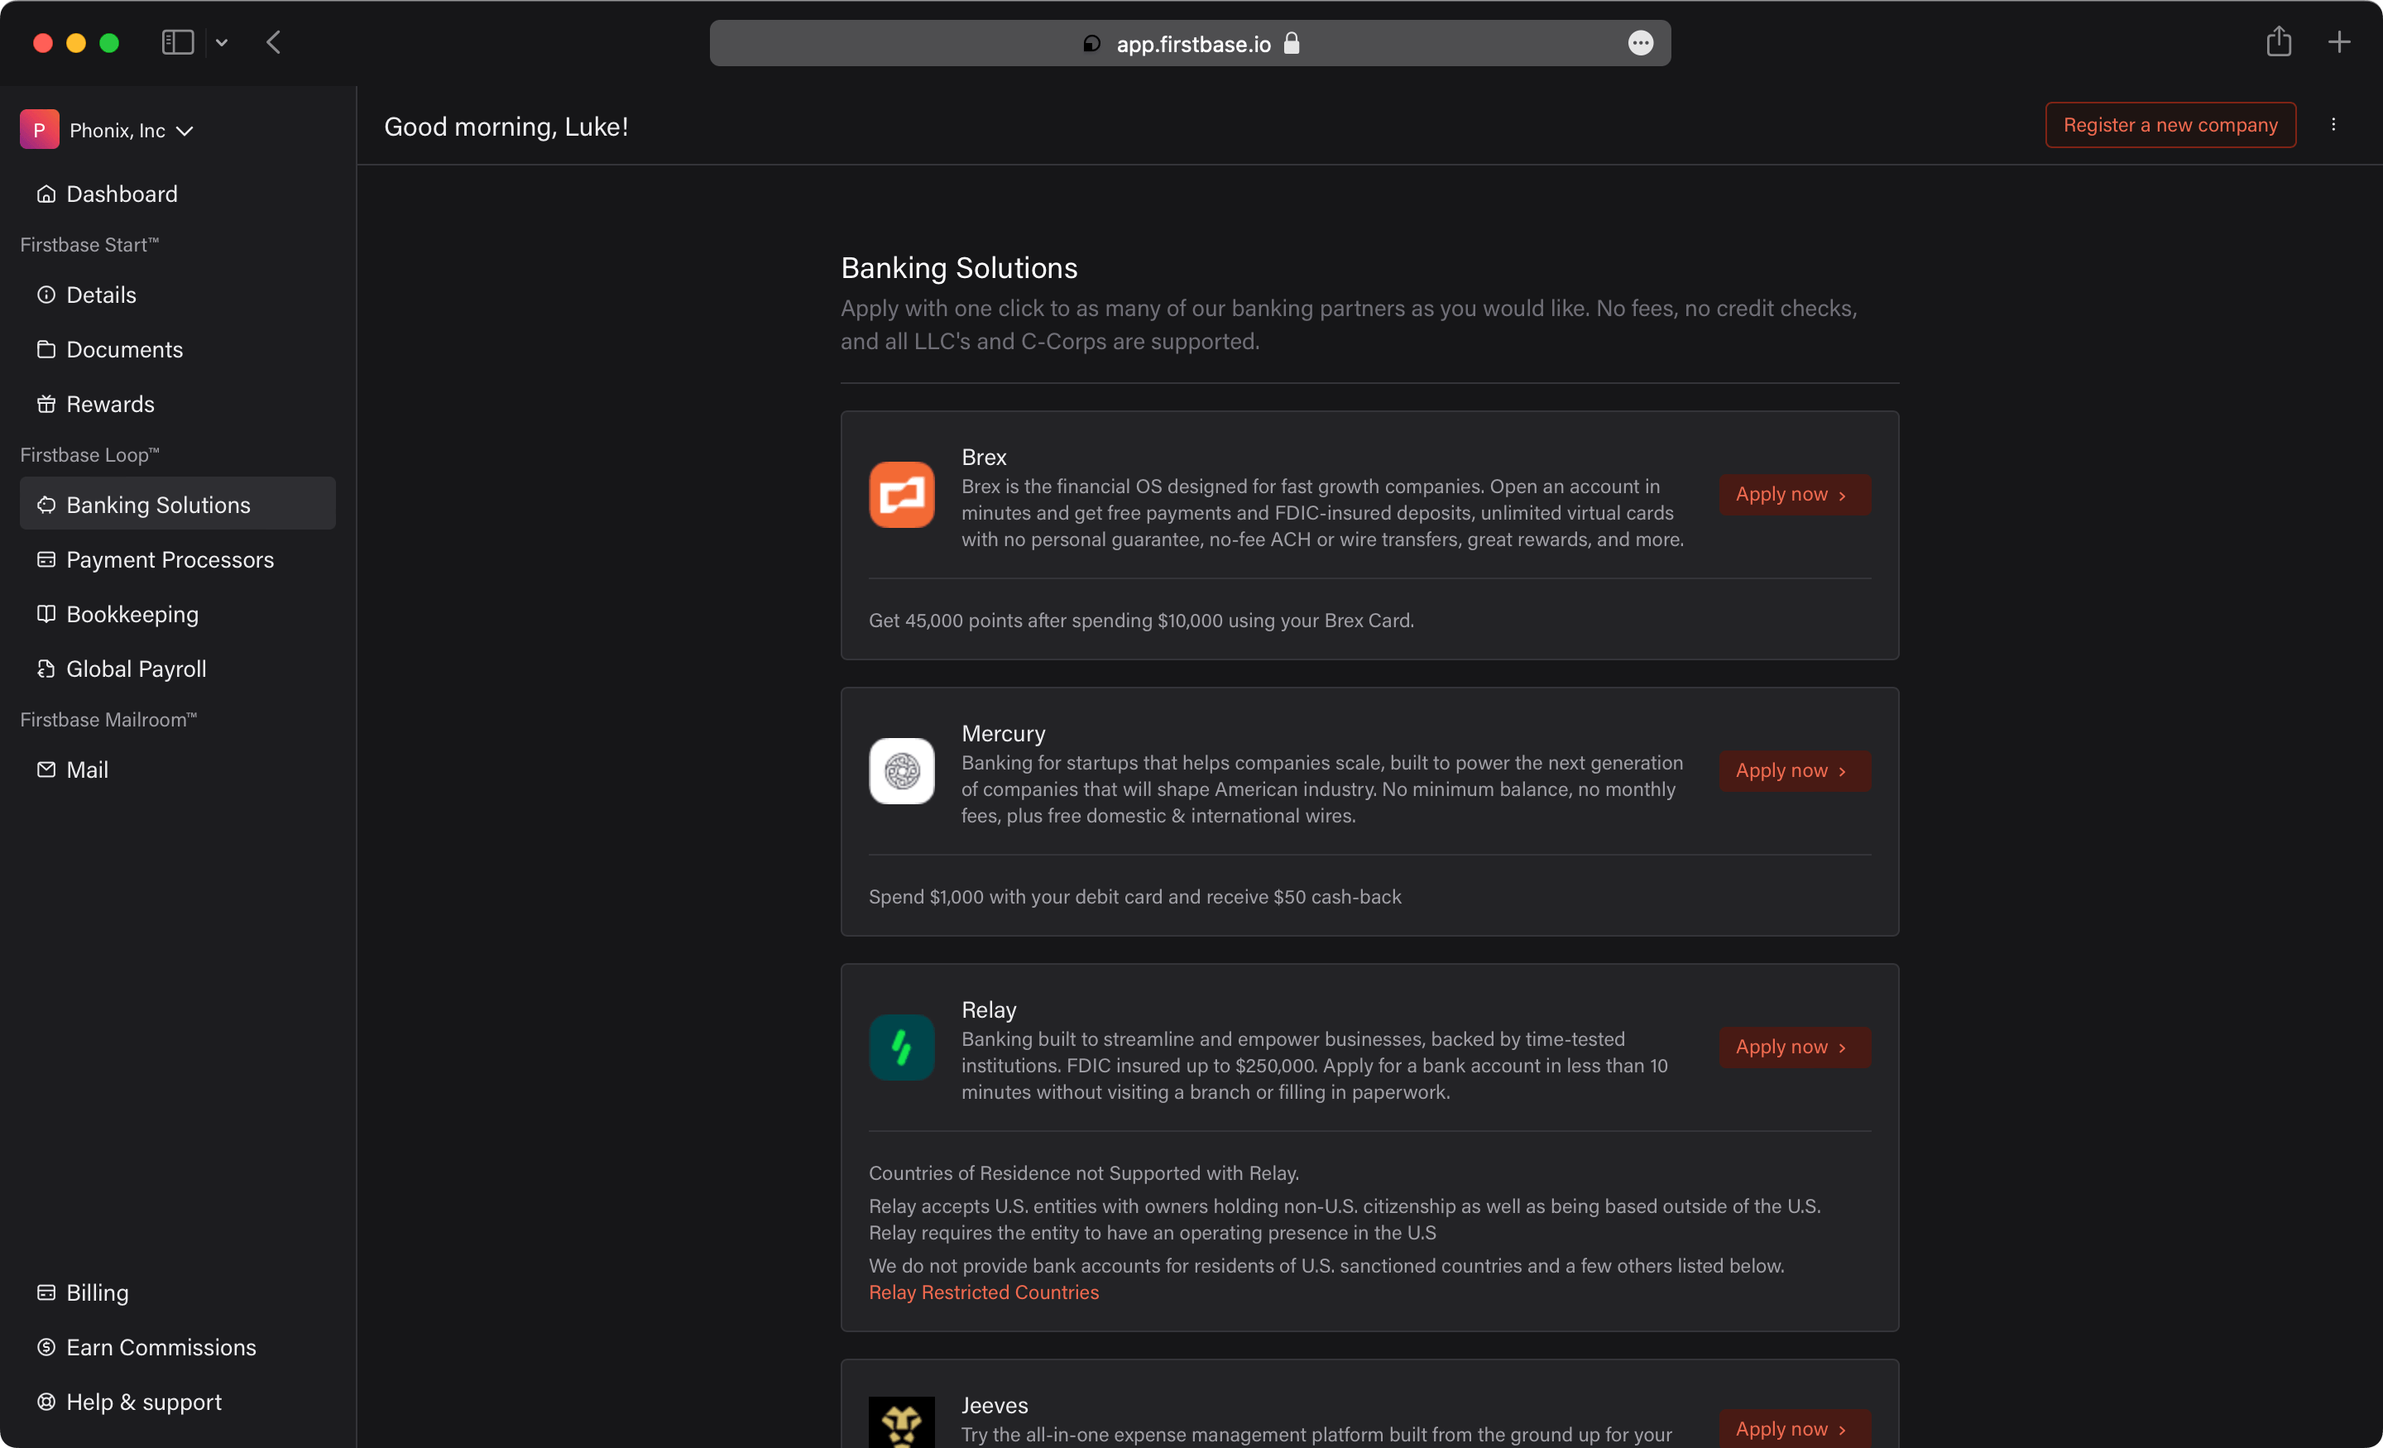Open Help & support
The width and height of the screenshot is (2383, 1448).
pyautogui.click(x=177, y=1402)
